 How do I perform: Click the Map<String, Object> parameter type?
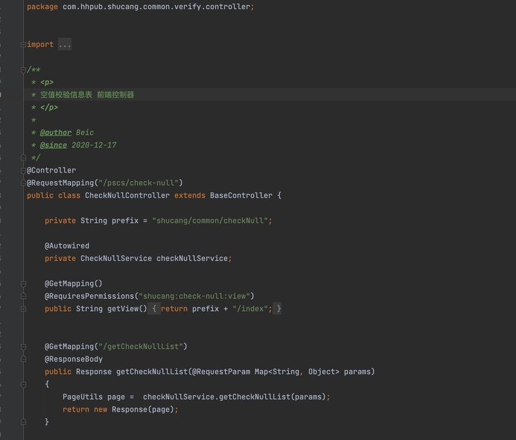click(297, 372)
